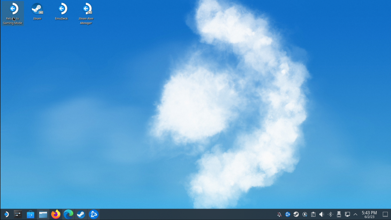The height and width of the screenshot is (220, 391).
Task: Launch the Discover store from the taskbar
Action: click(30, 215)
